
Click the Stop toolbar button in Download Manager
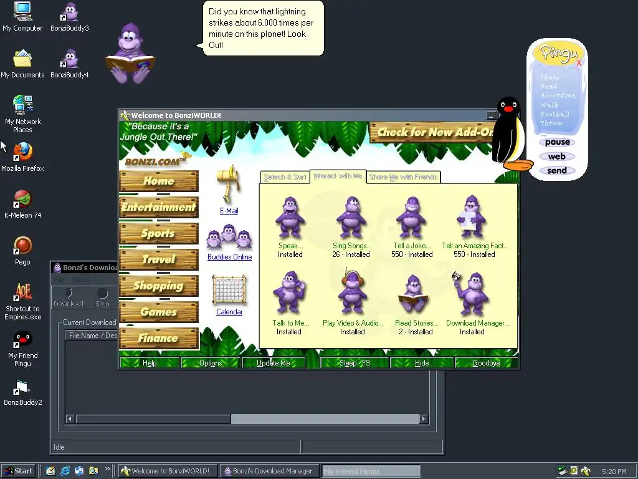pos(102,298)
